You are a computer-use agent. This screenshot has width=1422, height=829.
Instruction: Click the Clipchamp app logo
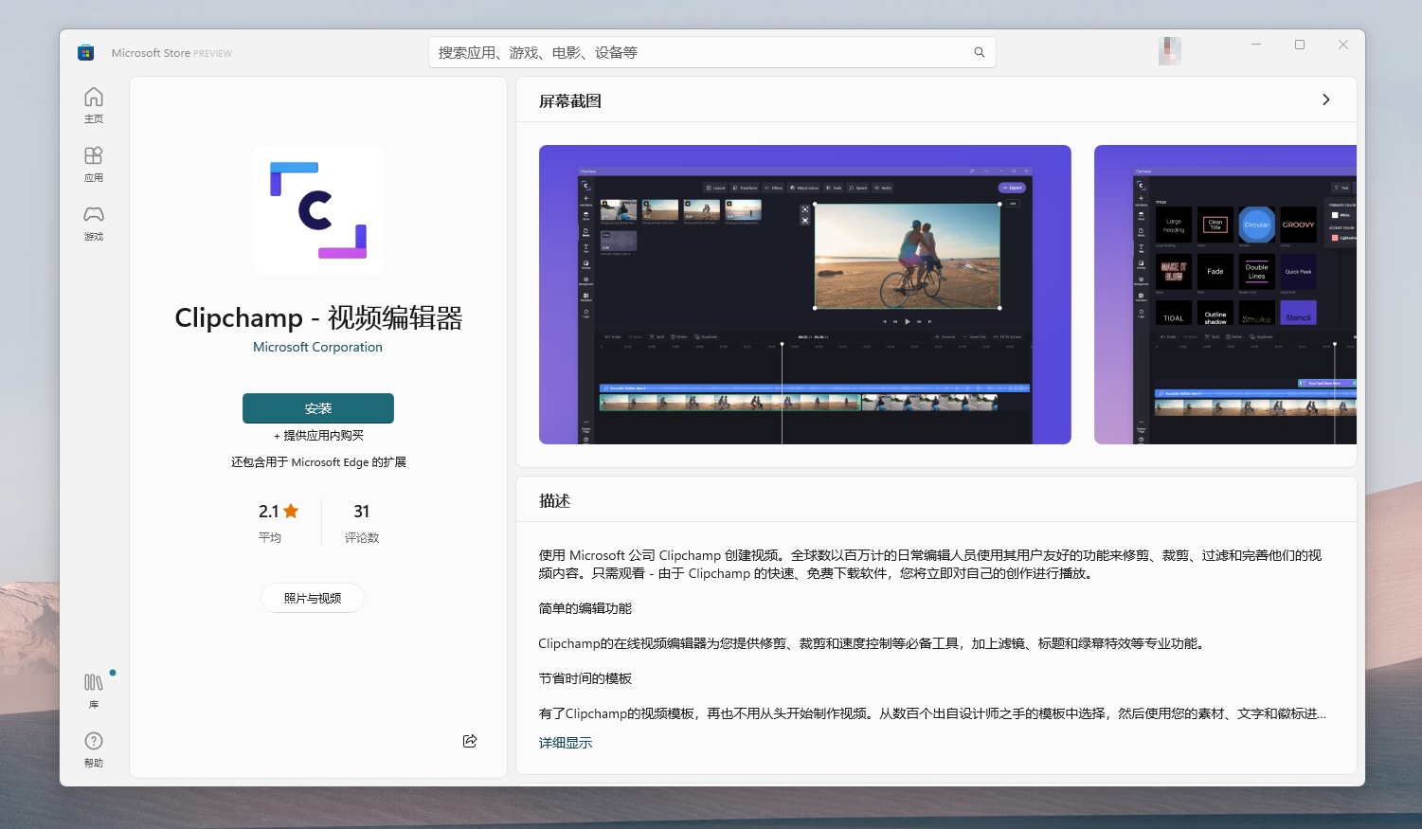click(x=318, y=210)
